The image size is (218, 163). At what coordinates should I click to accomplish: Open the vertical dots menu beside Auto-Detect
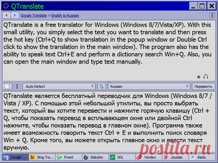[17, 87]
